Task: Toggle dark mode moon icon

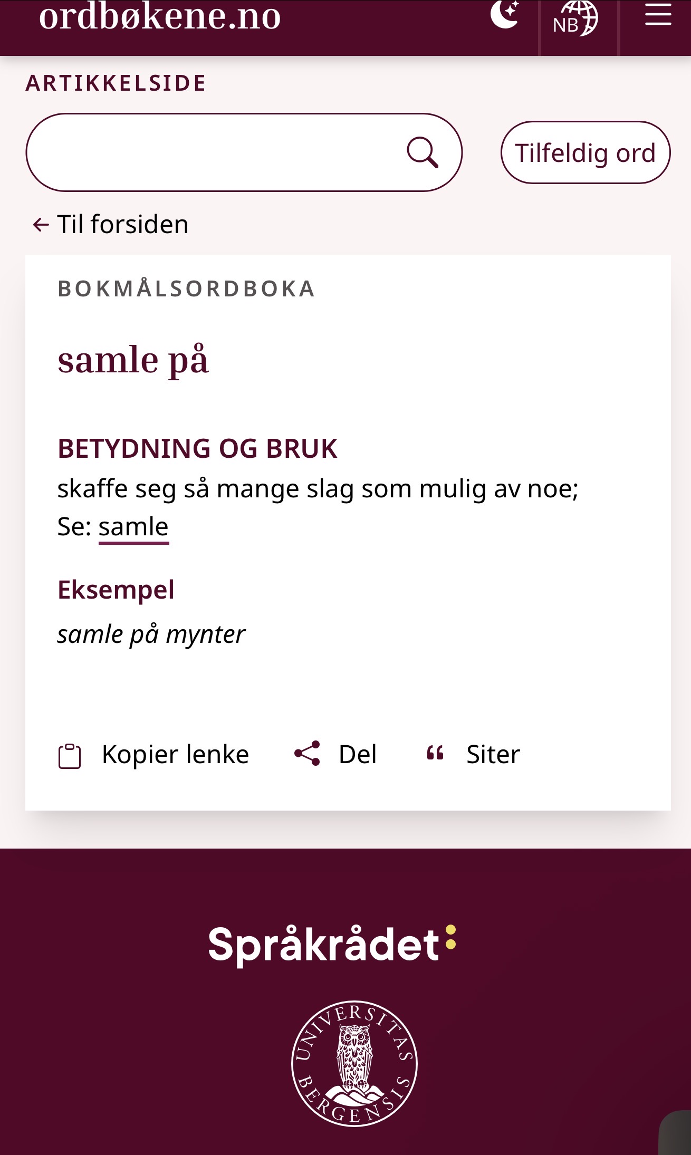Action: (x=505, y=15)
